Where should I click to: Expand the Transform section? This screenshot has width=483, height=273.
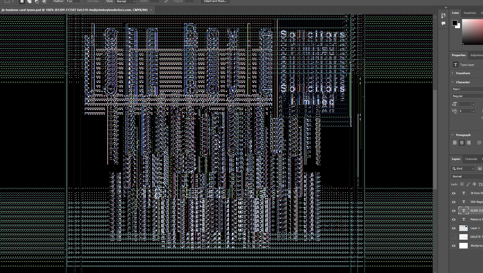click(x=452, y=73)
